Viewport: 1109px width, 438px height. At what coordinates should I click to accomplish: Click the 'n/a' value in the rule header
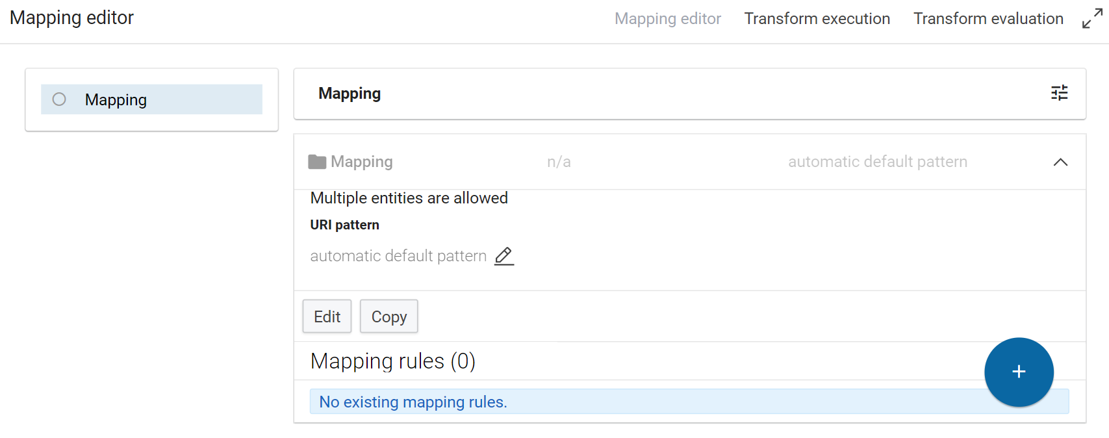559,162
